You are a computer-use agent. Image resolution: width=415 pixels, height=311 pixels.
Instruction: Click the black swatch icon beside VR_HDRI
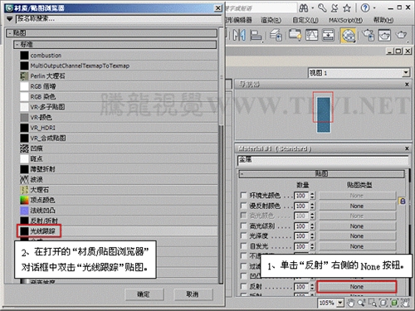point(24,128)
